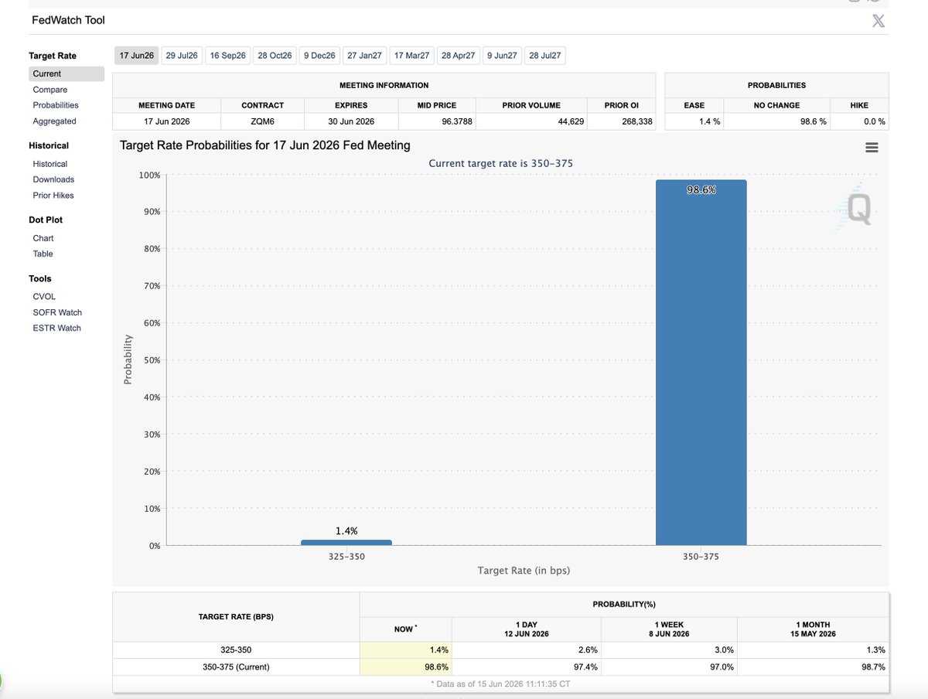Click the highlighted NOW 1.4% cell

(406, 650)
